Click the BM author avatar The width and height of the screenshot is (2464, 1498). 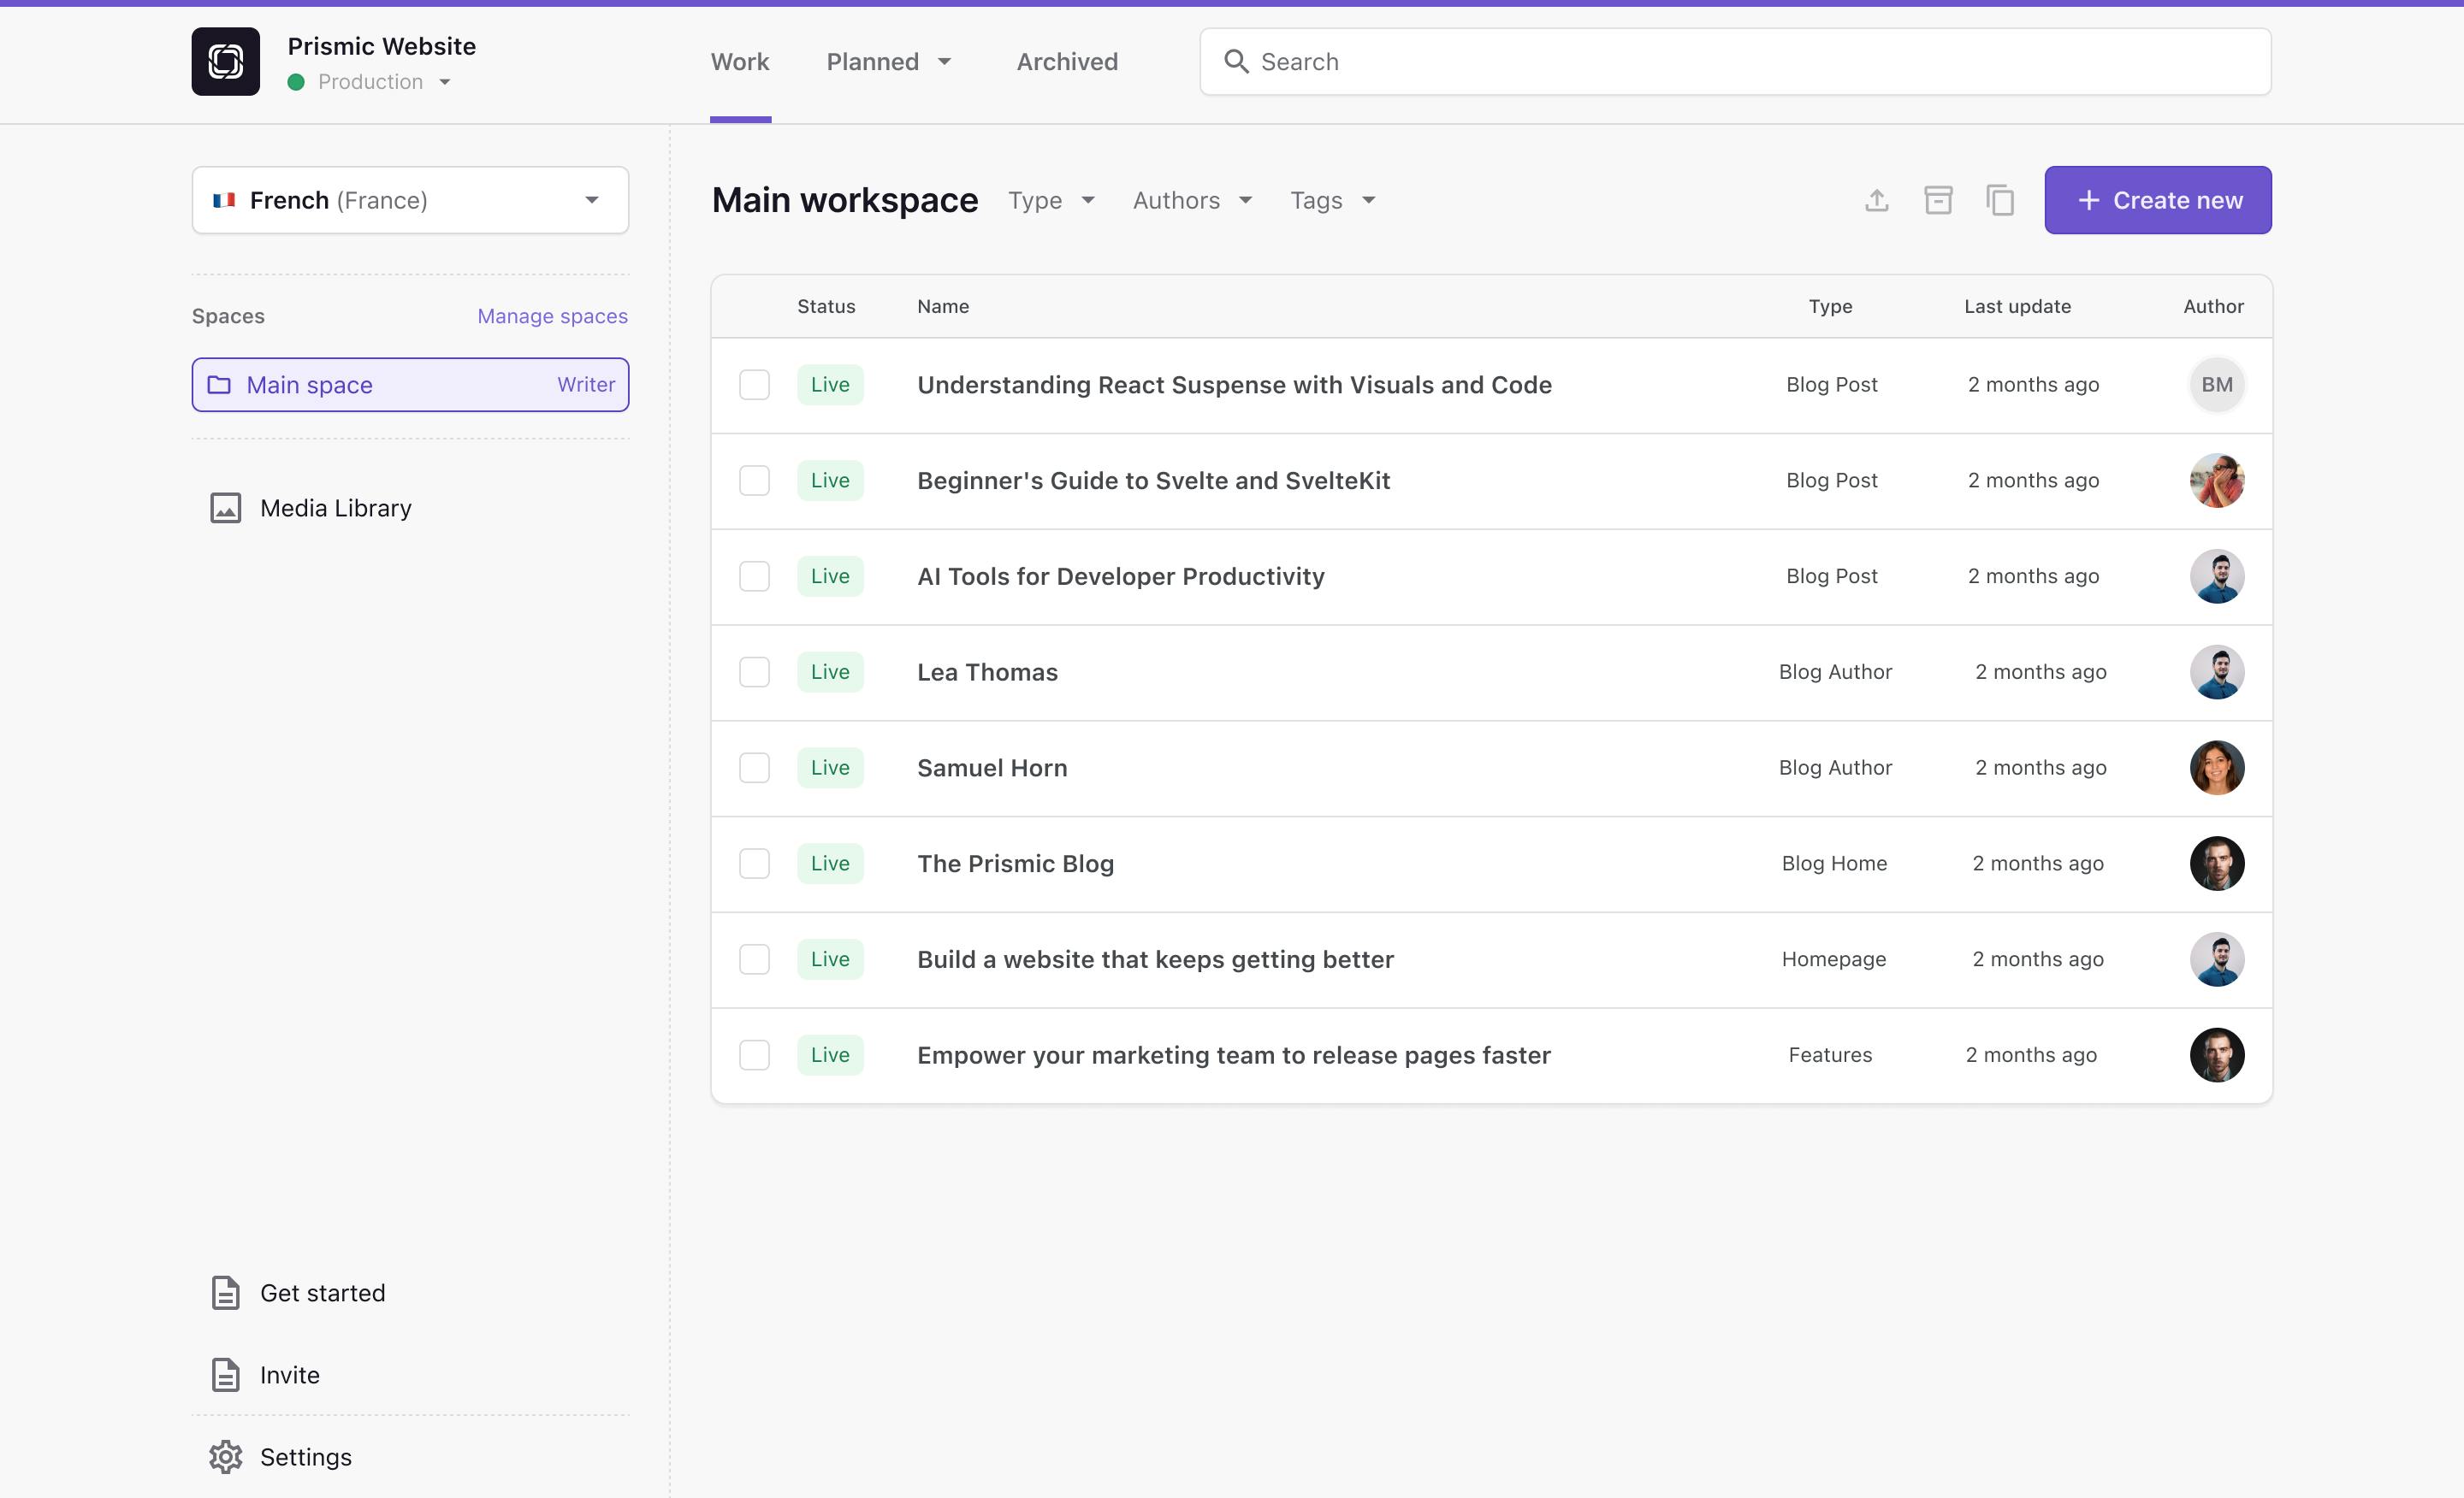[x=2216, y=385]
